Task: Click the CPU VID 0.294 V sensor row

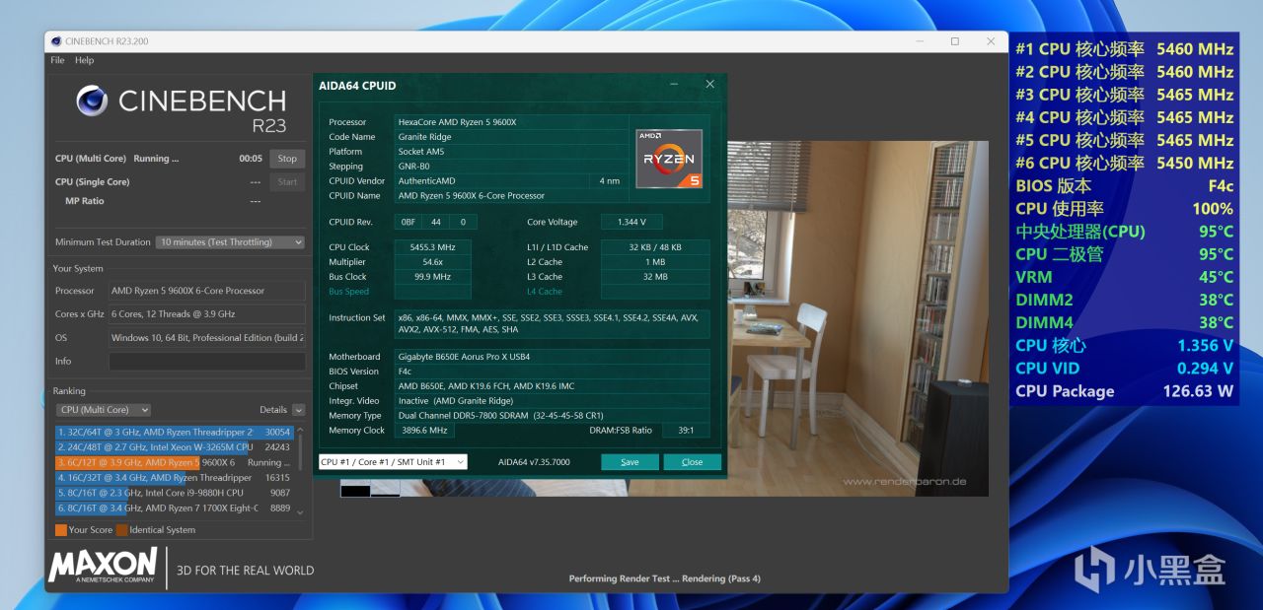Action: [x=1125, y=368]
